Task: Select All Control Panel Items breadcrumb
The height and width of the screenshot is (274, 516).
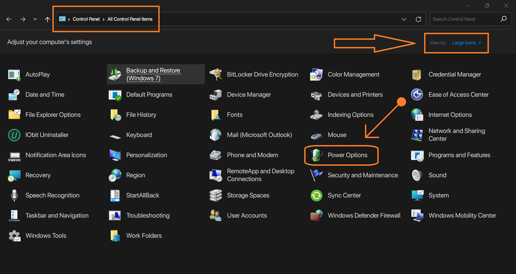Action: tap(130, 19)
